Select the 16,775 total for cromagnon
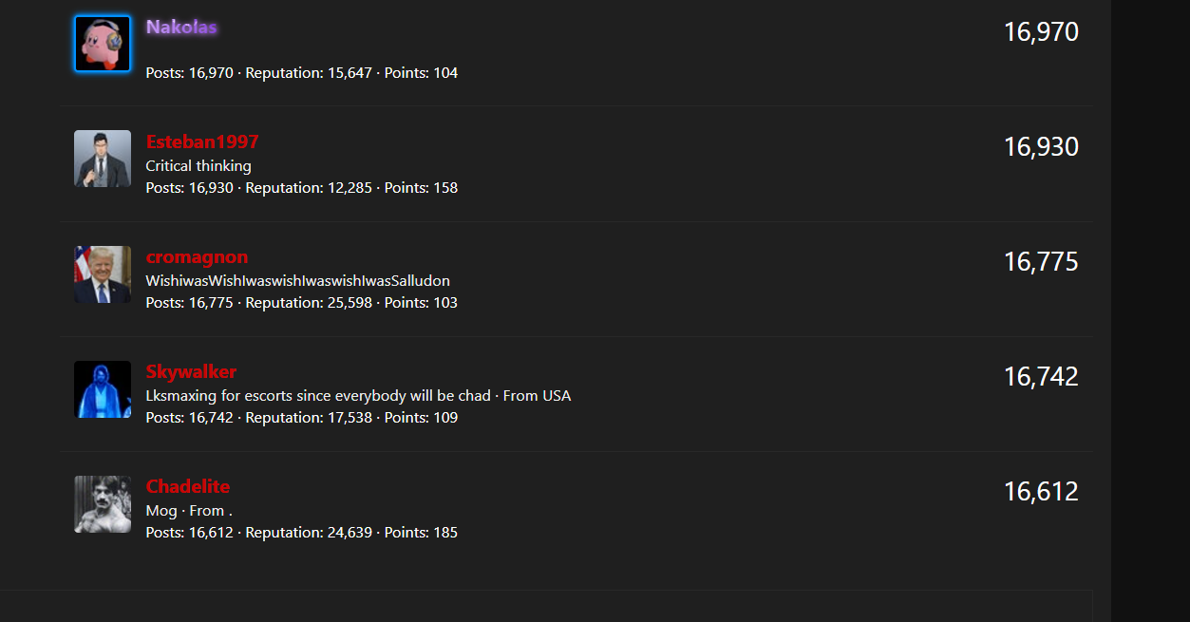Image resolution: width=1190 pixels, height=622 pixels. coord(1041,262)
